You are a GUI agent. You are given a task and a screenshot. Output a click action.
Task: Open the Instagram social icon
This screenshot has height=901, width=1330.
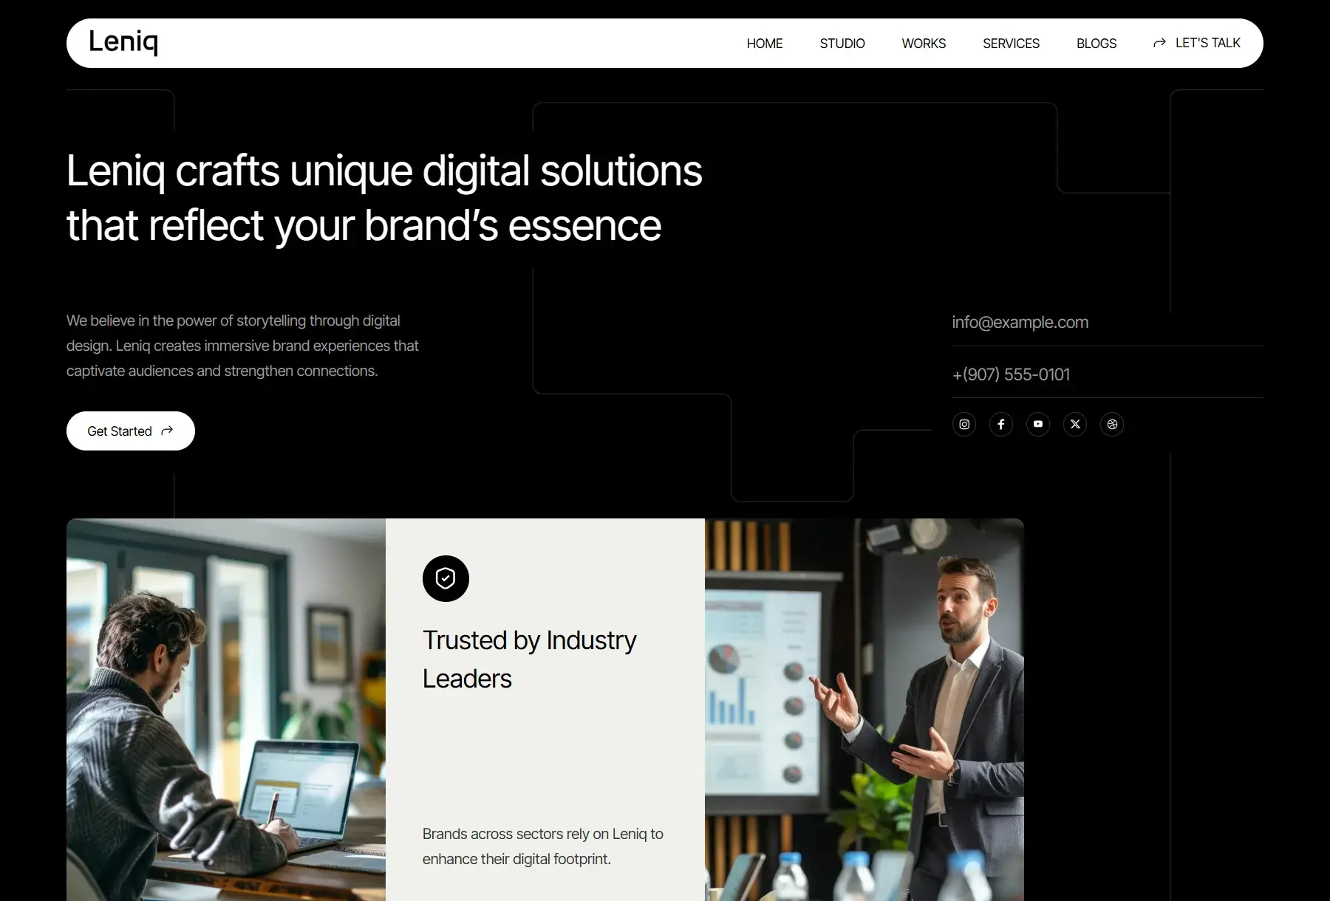964,424
